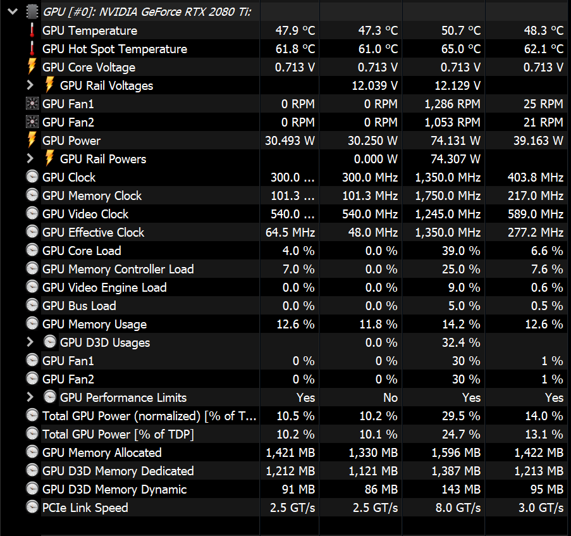
Task: Select the GPU Clock label
Action: click(69, 177)
